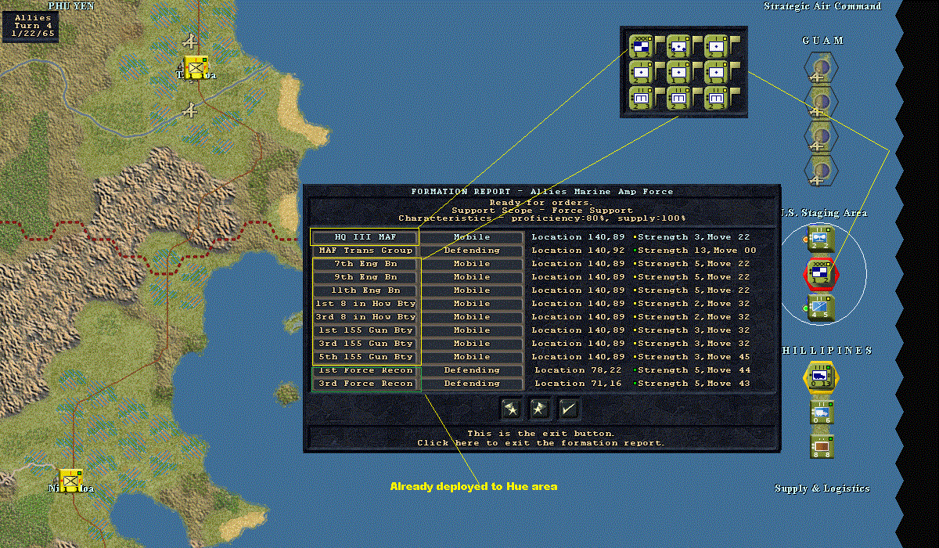Select the yellow infantry unit at Ninh Hoa
The image size is (939, 548).
click(x=71, y=481)
